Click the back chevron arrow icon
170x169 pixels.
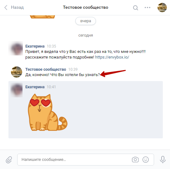tap(6, 8)
